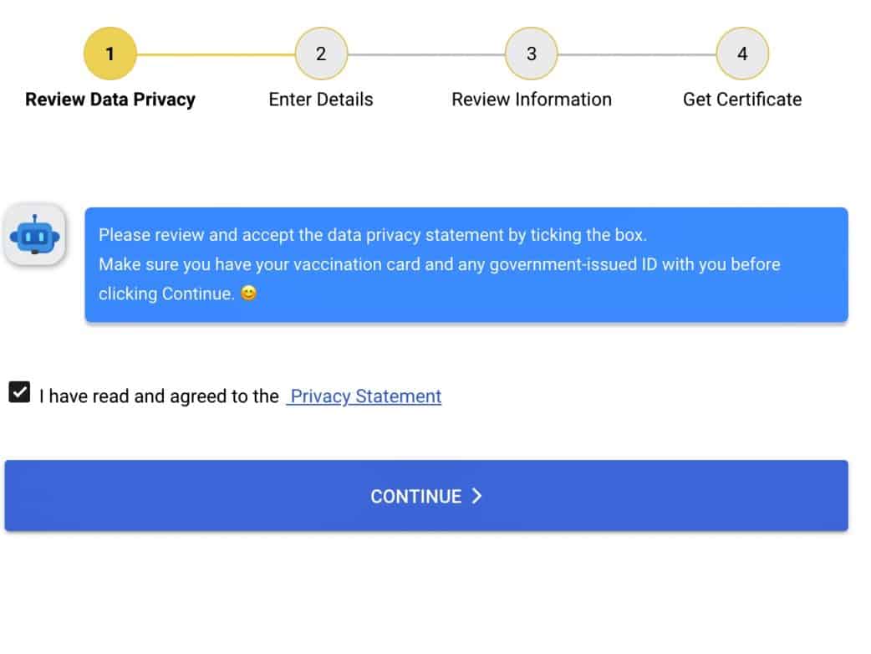Click the chevron arrow beside CONTINUE
Image resolution: width=871 pixels, height=654 pixels.
point(476,496)
